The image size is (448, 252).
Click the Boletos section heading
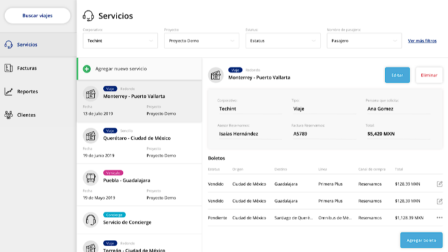pos(216,158)
